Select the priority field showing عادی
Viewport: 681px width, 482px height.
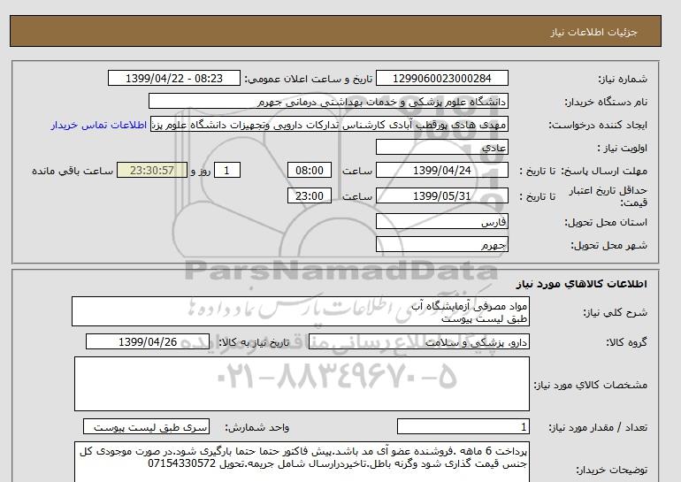pos(441,147)
